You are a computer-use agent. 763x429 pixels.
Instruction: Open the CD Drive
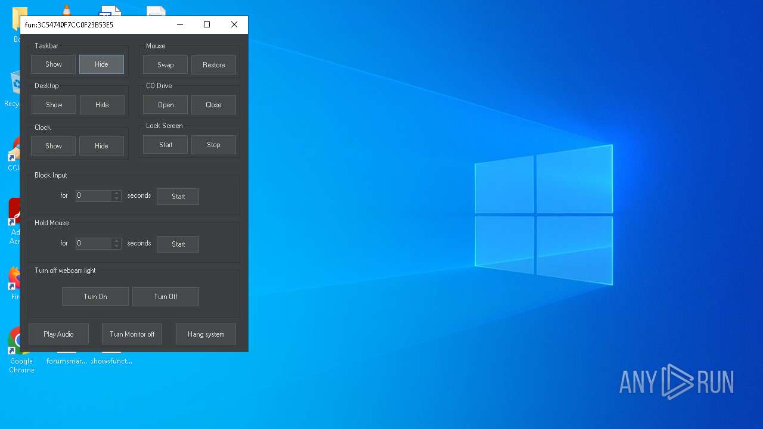165,105
